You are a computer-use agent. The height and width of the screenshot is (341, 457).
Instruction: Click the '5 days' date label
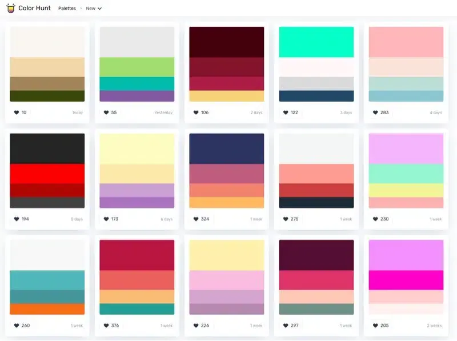pos(77,219)
